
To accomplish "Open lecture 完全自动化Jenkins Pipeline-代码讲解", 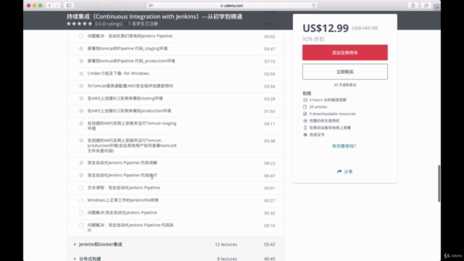I will 123,162.
